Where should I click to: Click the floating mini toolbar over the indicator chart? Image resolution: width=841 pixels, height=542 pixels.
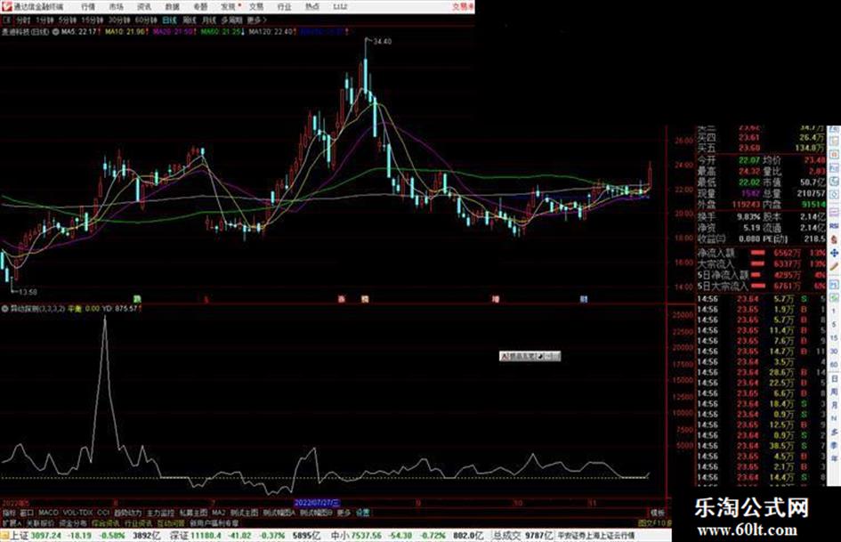530,356
